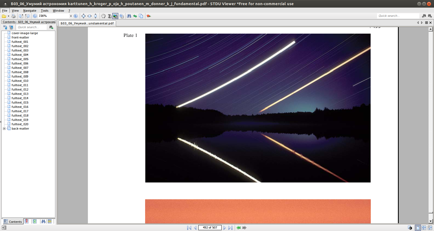
Task: Switch to the Bookmarks sidebar tab
Action: point(27,222)
